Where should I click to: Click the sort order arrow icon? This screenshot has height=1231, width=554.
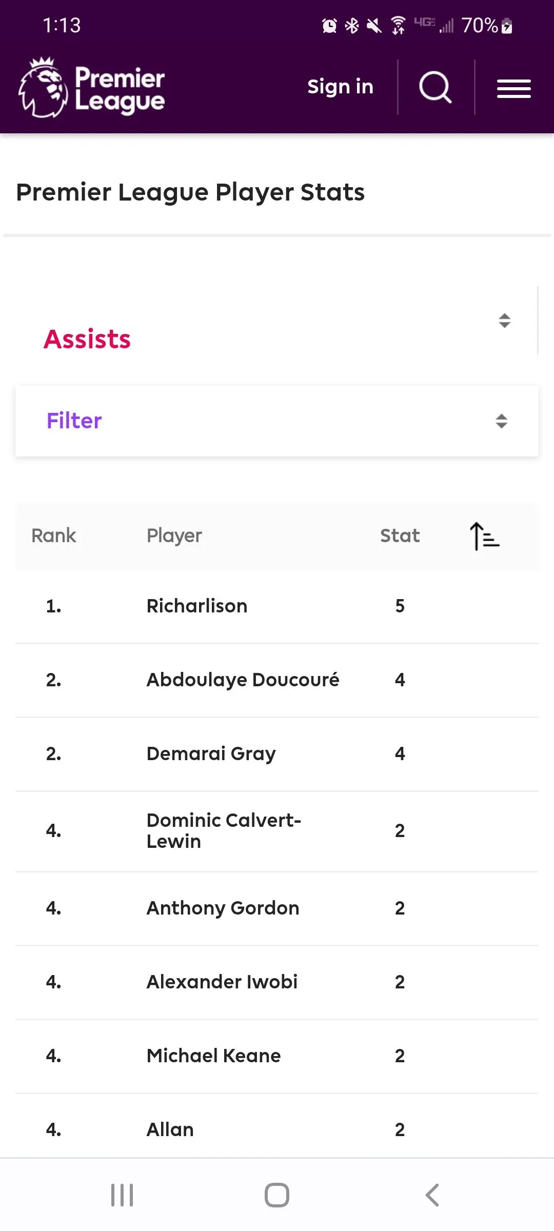[x=484, y=536]
